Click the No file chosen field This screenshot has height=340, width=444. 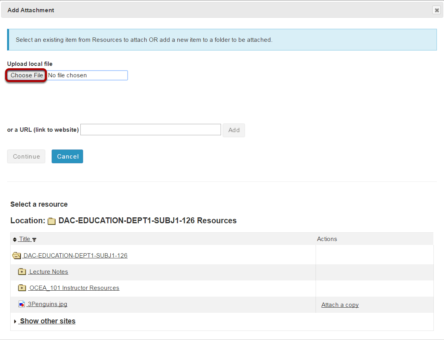(87, 75)
